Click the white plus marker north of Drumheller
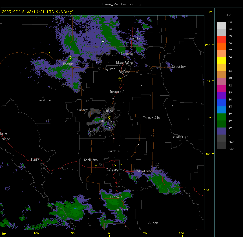 [x=173, y=106]
